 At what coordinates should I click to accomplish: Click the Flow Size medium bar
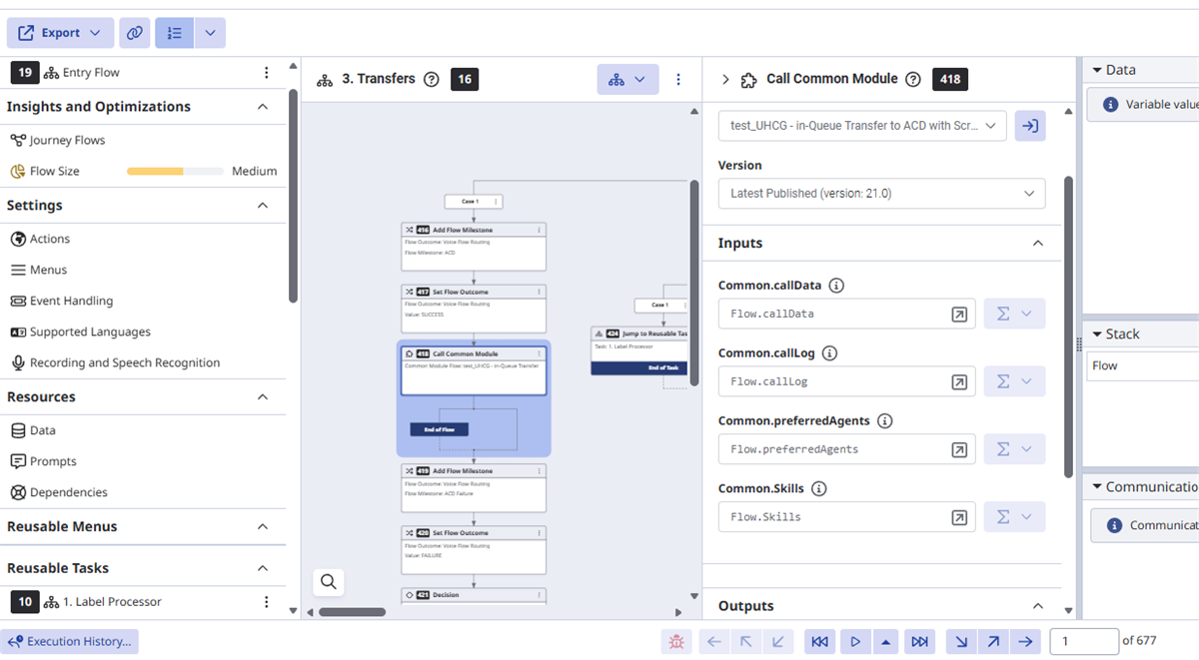(175, 172)
